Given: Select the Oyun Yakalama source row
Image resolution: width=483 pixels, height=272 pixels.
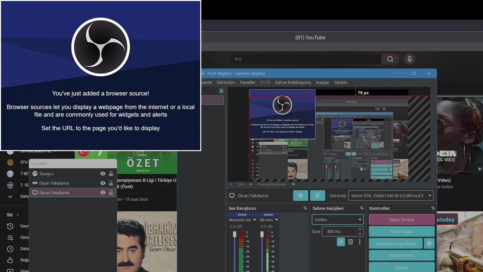Looking at the screenshot, I should pos(73,183).
